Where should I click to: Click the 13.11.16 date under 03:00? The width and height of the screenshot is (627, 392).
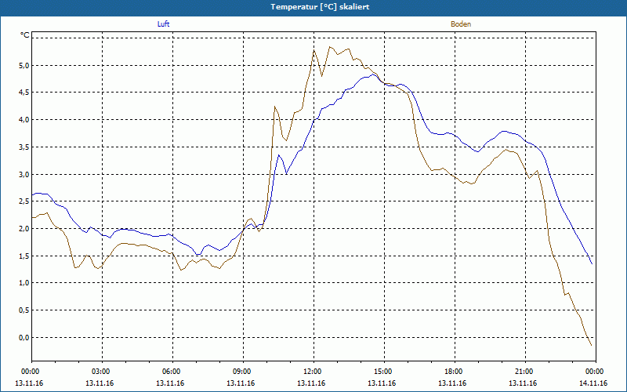point(100,383)
